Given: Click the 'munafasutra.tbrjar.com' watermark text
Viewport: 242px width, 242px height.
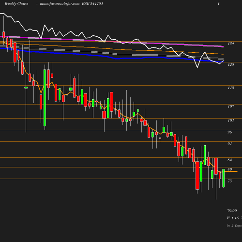Looking at the screenshot, I should coord(60,4).
